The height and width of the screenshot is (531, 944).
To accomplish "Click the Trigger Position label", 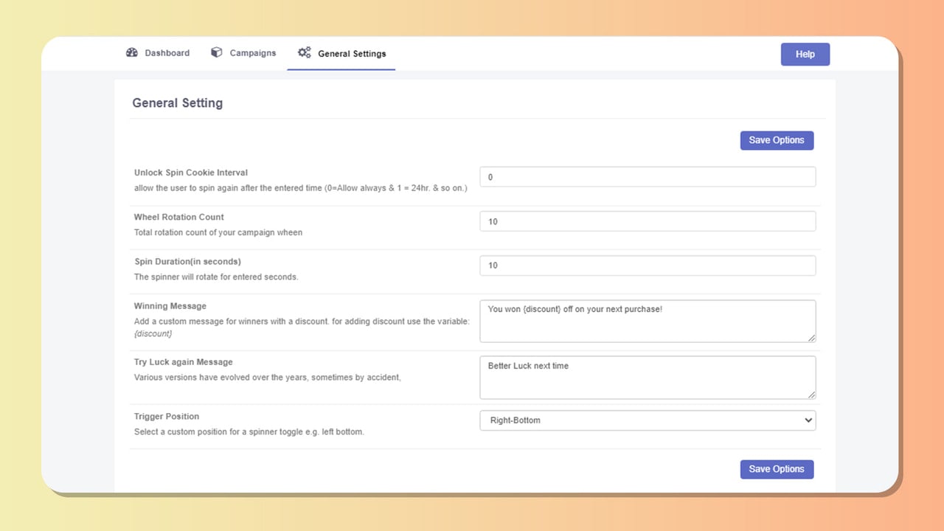I will (x=167, y=417).
